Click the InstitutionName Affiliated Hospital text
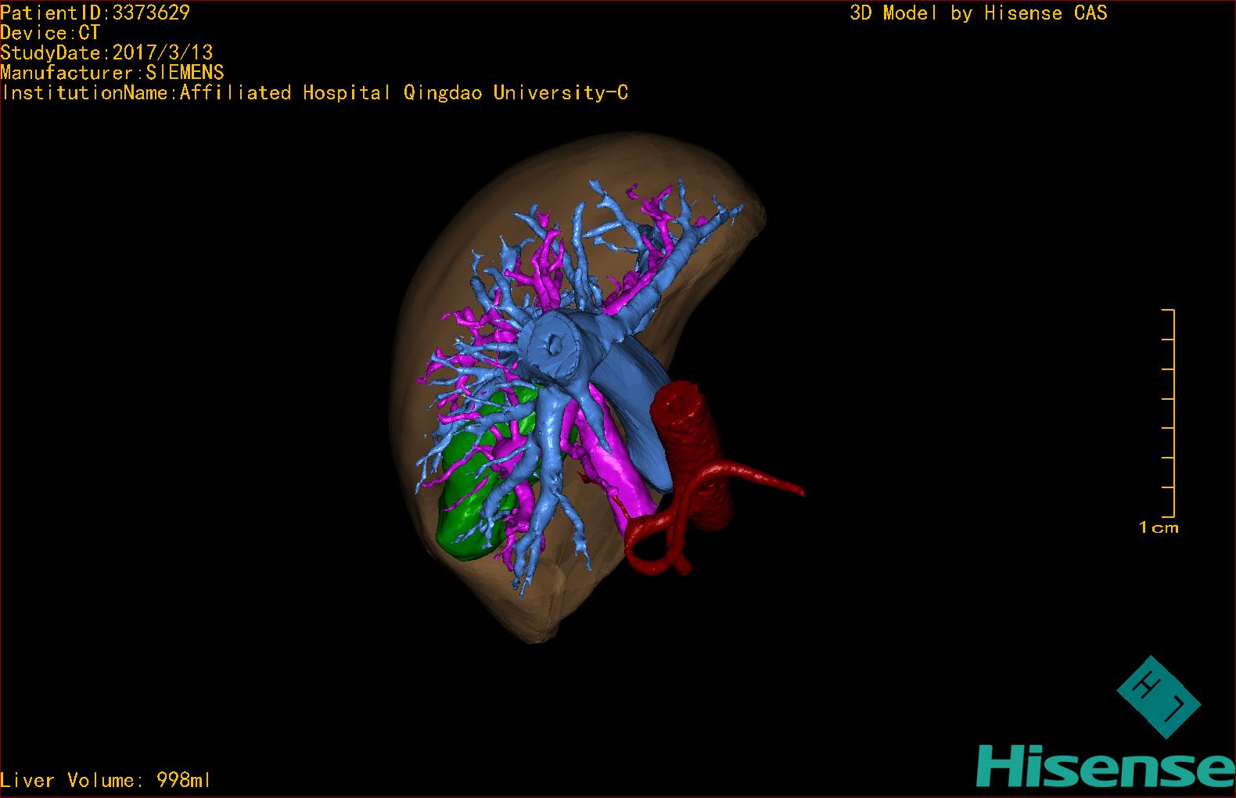Image resolution: width=1236 pixels, height=798 pixels. (x=314, y=92)
